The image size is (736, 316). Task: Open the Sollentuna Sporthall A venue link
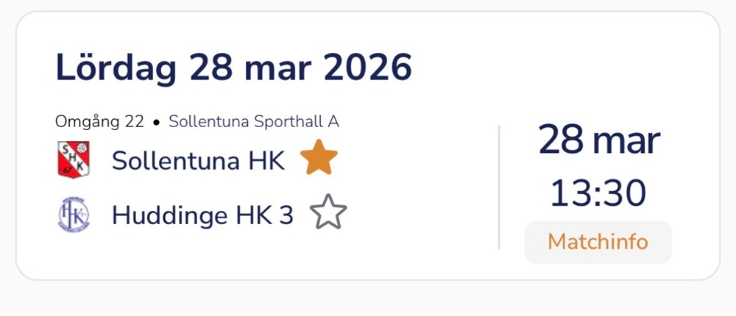pos(254,122)
